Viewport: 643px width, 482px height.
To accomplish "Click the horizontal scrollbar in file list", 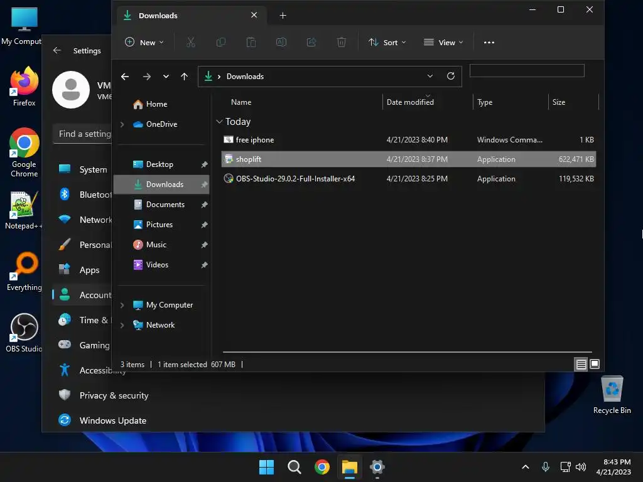I will coord(407,351).
